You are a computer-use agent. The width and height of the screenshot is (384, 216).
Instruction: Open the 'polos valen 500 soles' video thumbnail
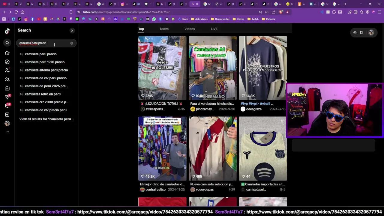click(263, 68)
